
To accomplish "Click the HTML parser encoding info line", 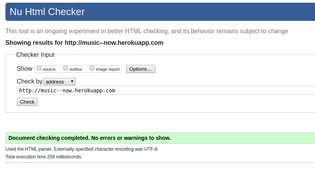I will pyautogui.click(x=82, y=149).
